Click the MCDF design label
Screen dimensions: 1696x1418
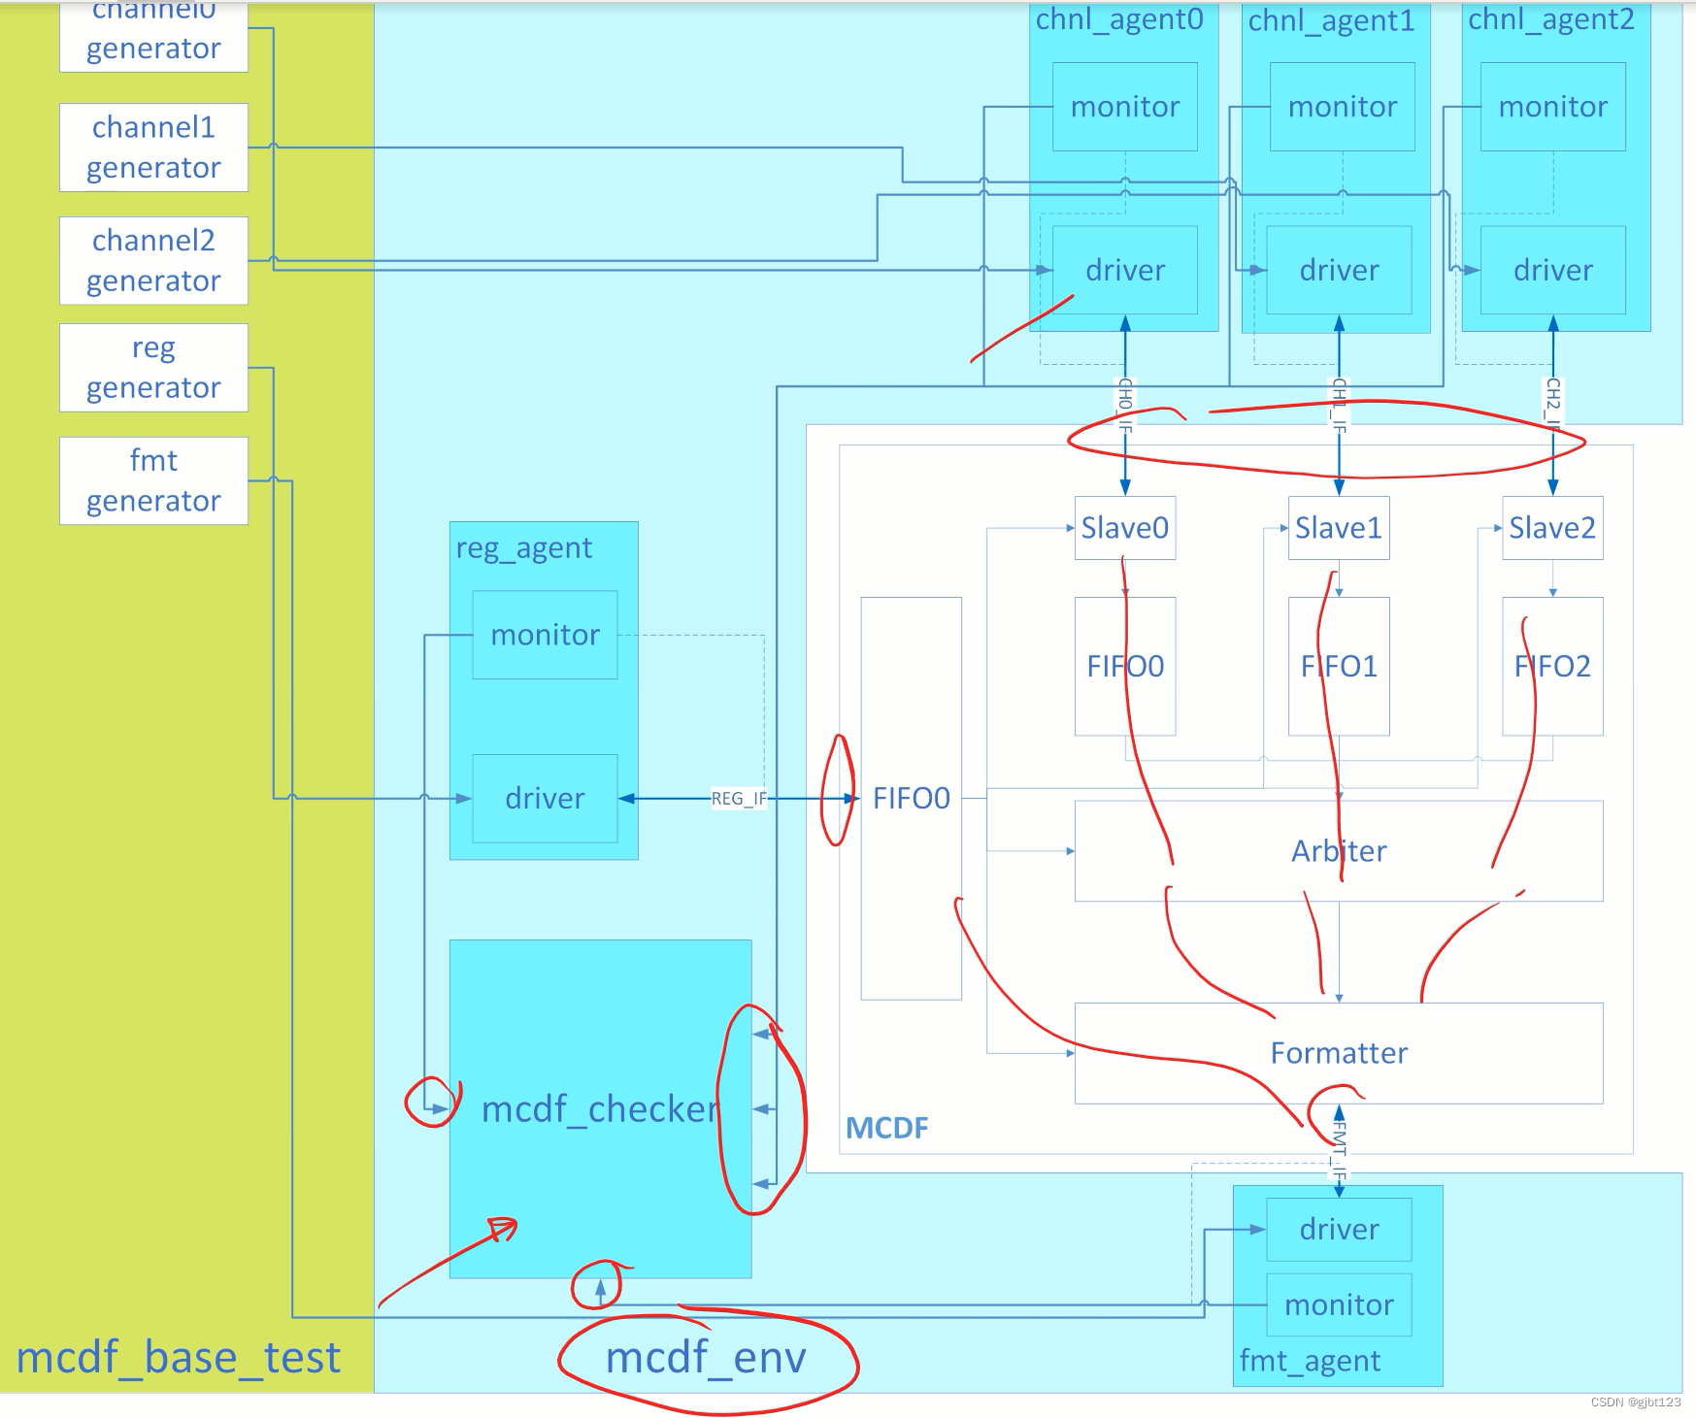886,1128
